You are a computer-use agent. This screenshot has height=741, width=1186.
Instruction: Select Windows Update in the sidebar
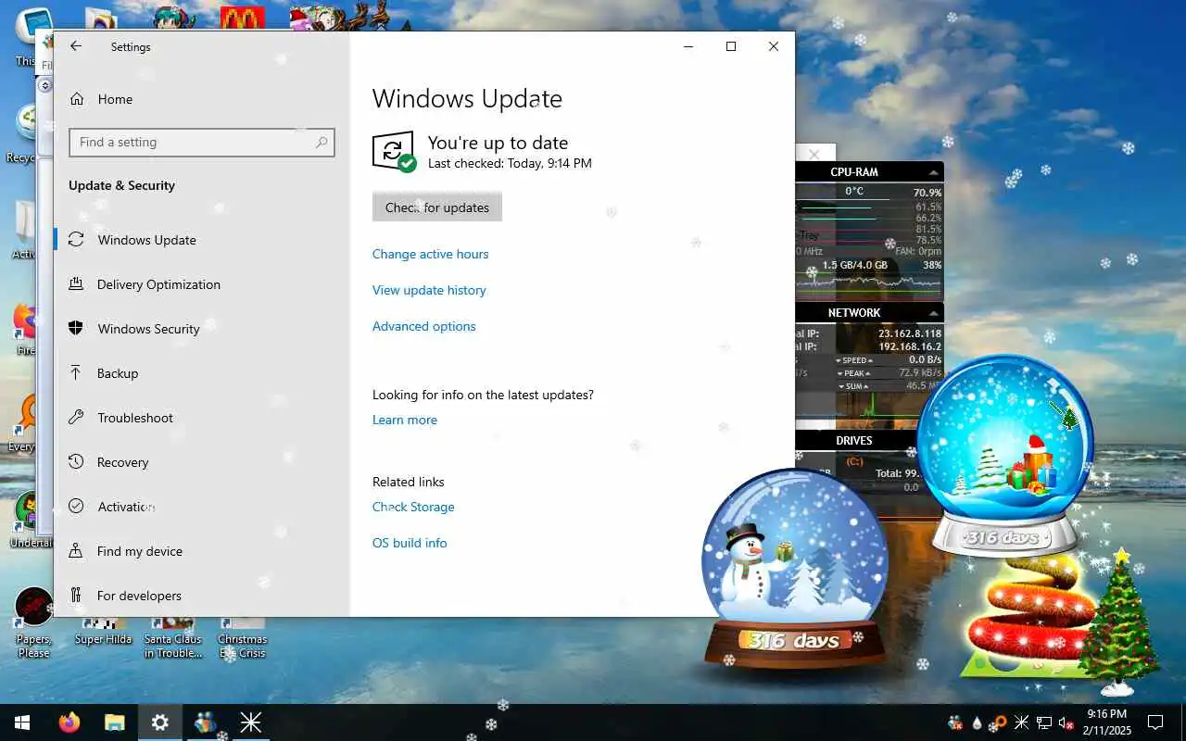pos(147,240)
